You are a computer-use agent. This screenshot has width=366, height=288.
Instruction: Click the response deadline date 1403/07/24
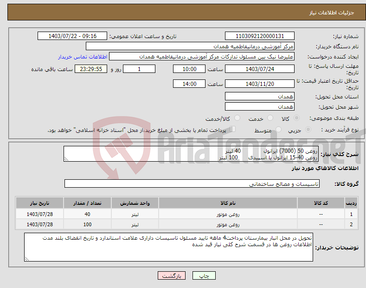pos(260,69)
